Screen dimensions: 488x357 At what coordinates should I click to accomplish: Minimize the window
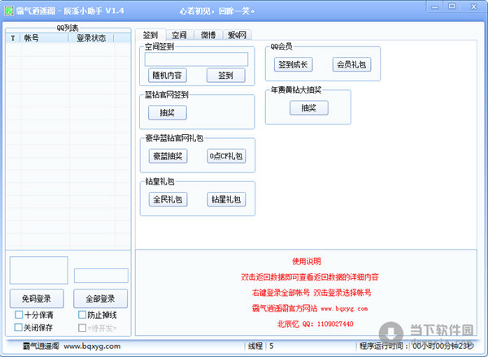[435, 7]
